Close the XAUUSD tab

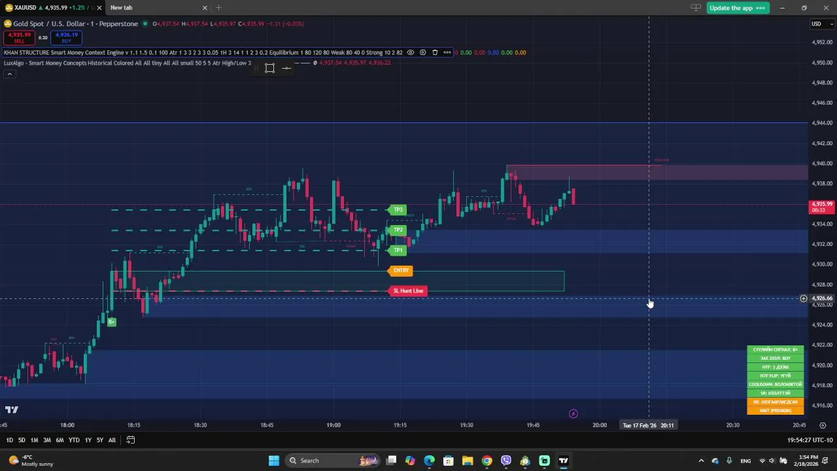click(x=99, y=8)
